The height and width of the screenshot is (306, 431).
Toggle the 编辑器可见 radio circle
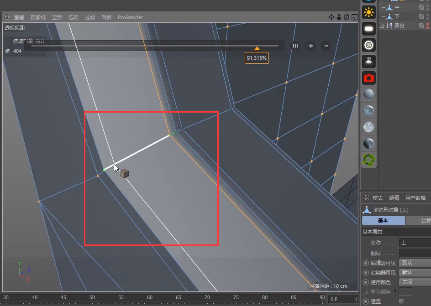tap(366, 263)
